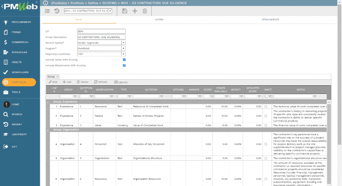The height and width of the screenshot is (186, 342).
Task: Click the Group sort chip
Action: (x=53, y=77)
